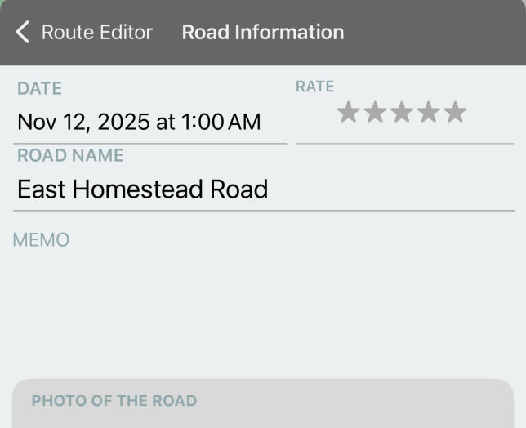
Task: Click the Road Information title
Action: click(x=262, y=33)
